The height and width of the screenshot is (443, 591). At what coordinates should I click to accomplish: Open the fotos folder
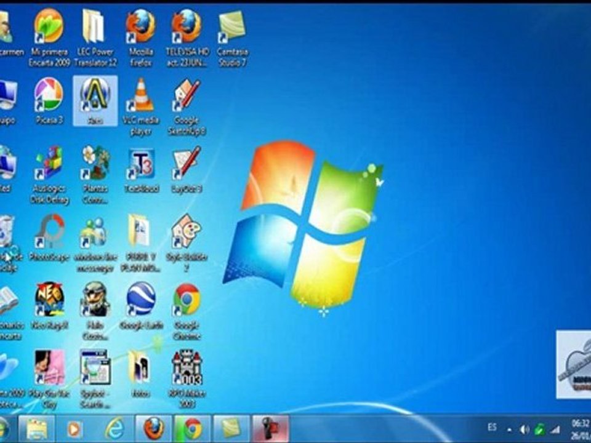coord(141,373)
